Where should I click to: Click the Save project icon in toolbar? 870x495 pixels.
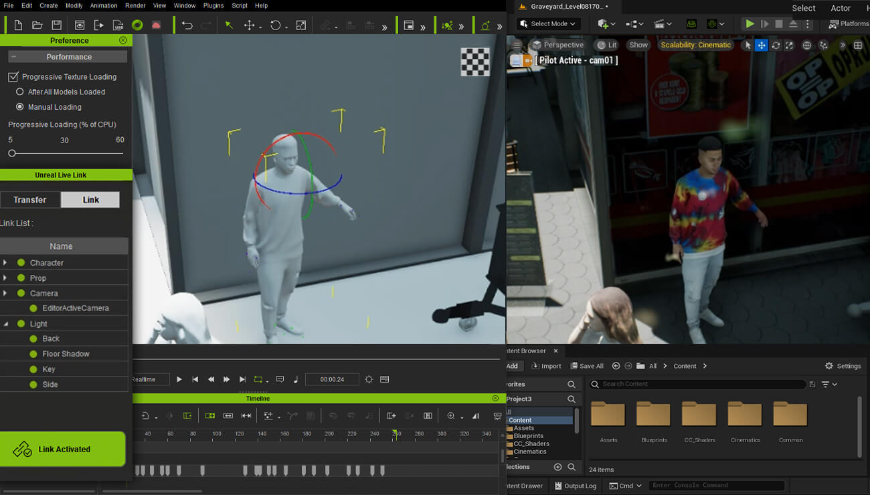coord(56,25)
